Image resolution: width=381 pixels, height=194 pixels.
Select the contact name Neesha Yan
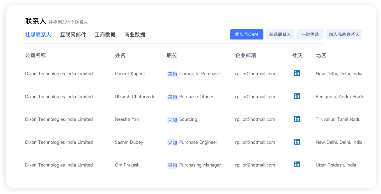coord(127,119)
